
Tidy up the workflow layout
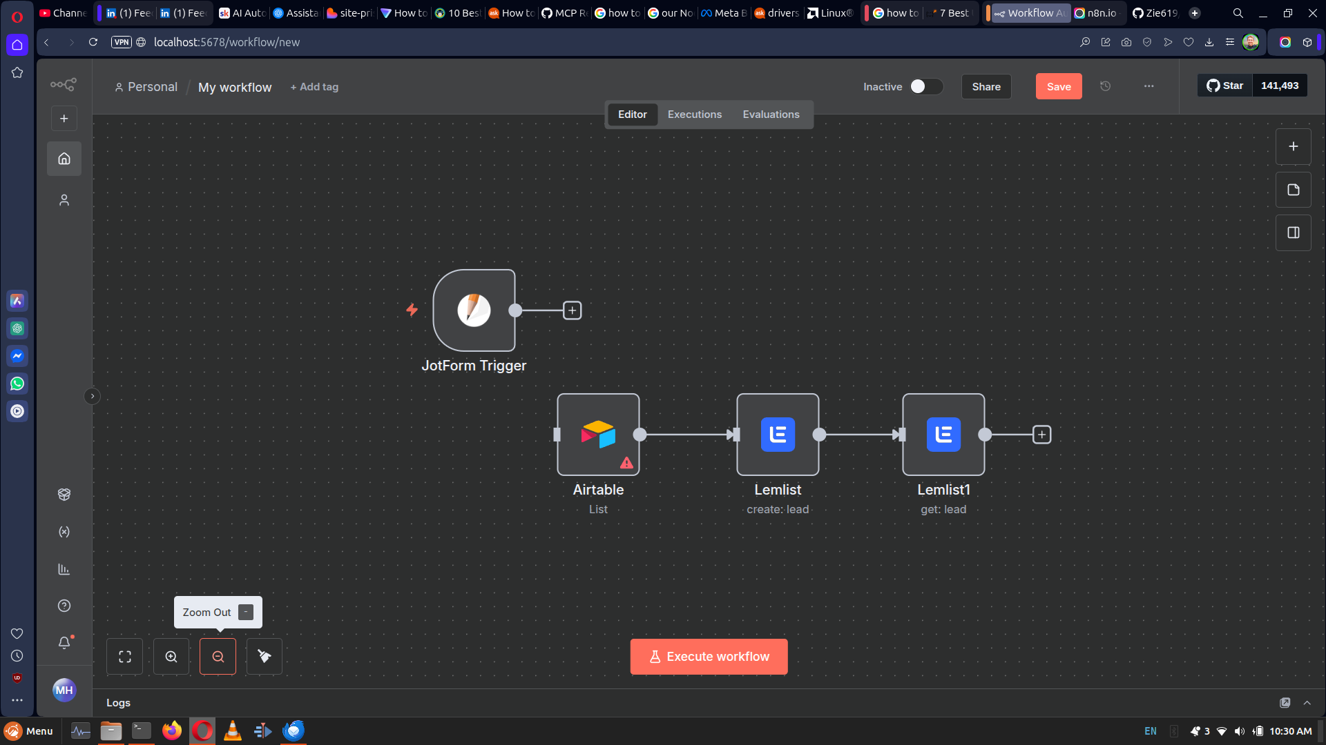point(264,656)
